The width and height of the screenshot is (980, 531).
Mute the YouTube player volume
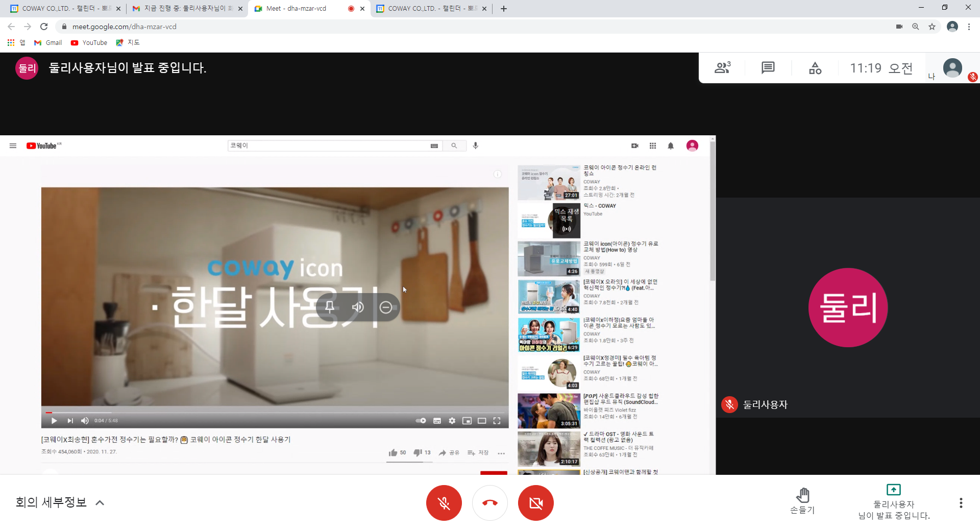85,421
